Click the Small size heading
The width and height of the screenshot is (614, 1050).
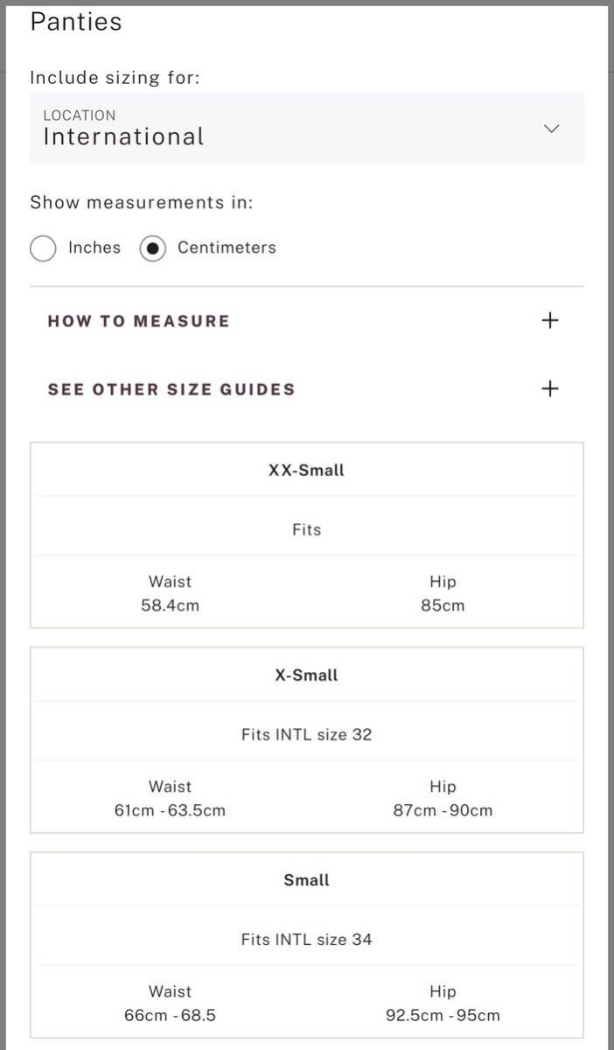[306, 880]
